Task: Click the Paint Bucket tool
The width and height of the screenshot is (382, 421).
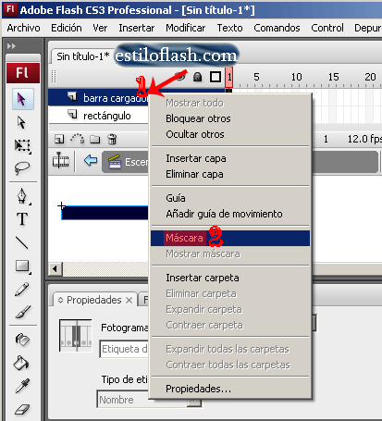Action: (x=21, y=363)
